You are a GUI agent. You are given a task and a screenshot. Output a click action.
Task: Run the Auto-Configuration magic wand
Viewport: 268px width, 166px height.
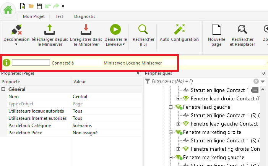click(179, 29)
